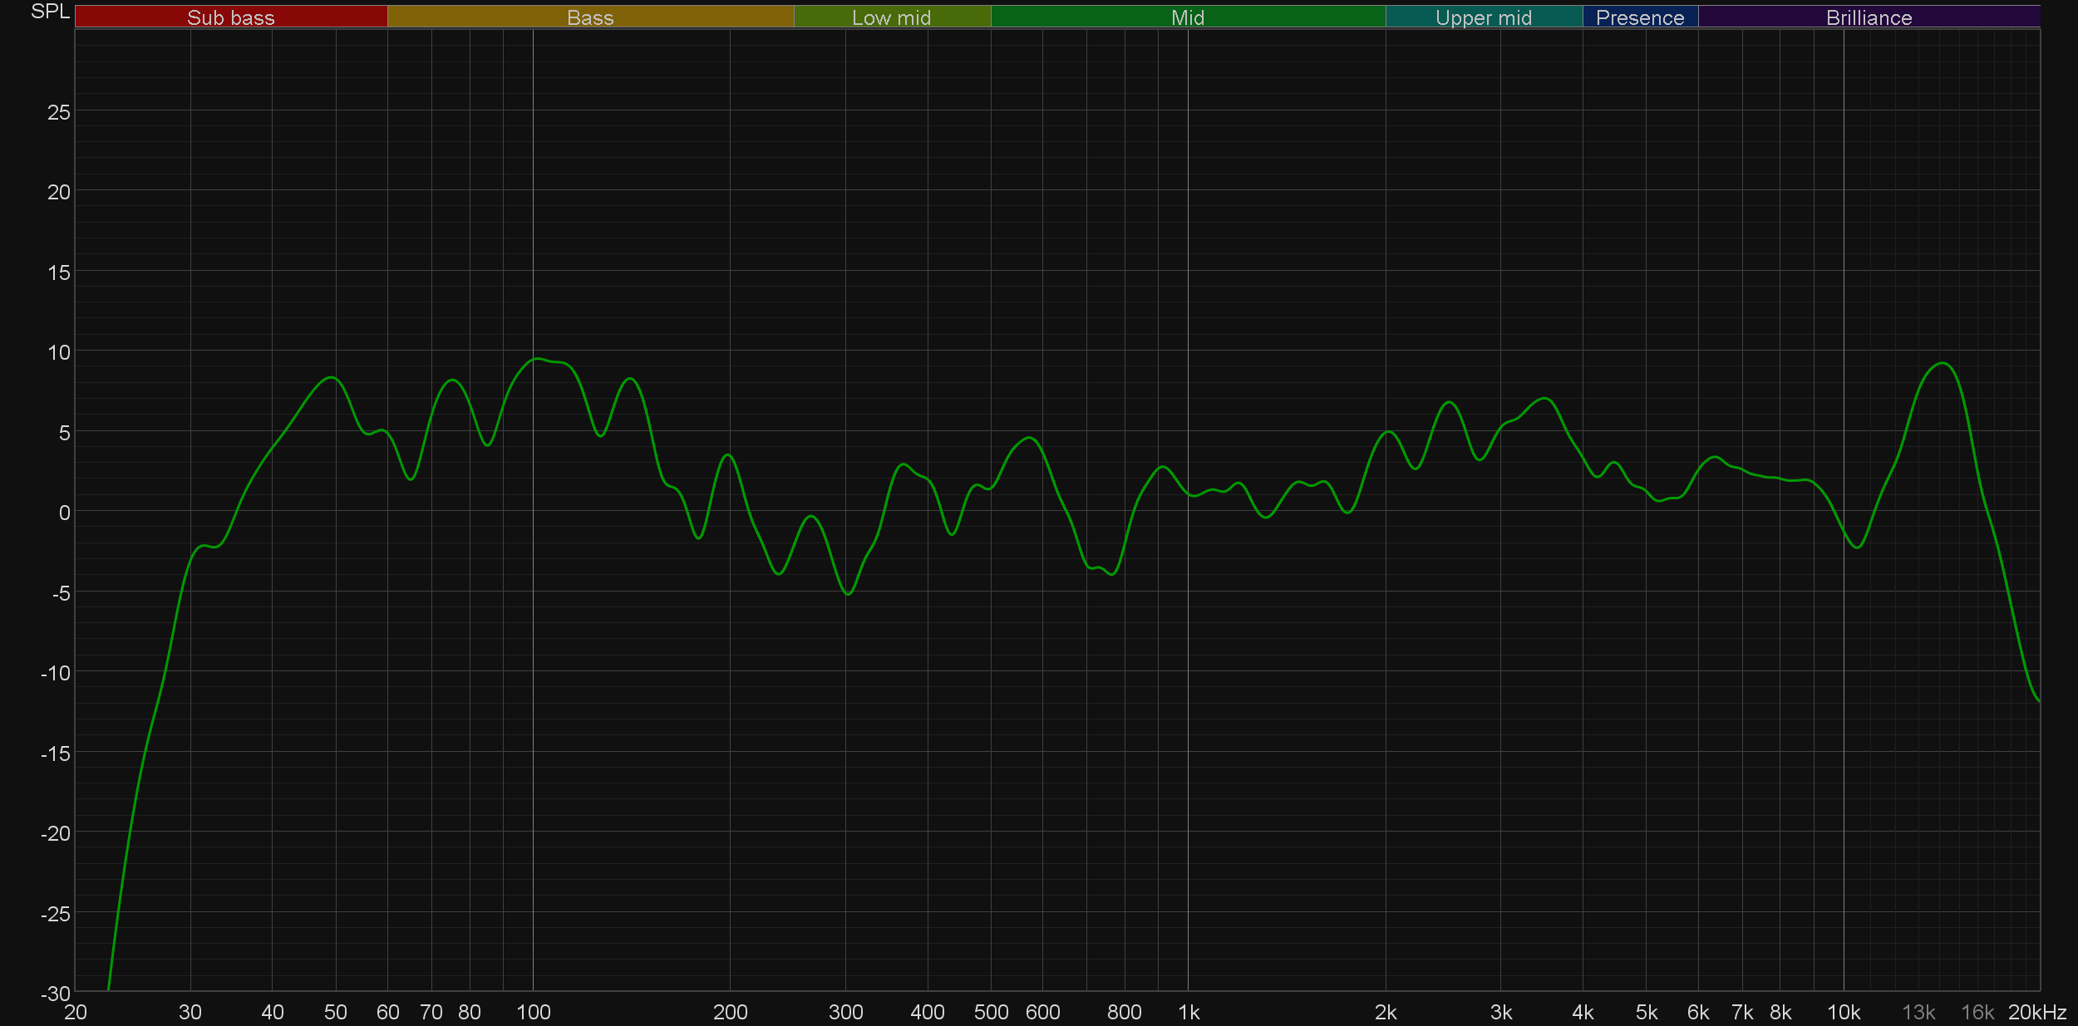Click the curve dip near 300 Hz
2078x1026 pixels.
pyautogui.click(x=847, y=594)
